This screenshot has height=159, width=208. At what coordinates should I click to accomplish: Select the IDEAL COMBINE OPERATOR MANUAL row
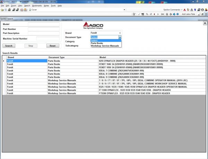click(104, 80)
